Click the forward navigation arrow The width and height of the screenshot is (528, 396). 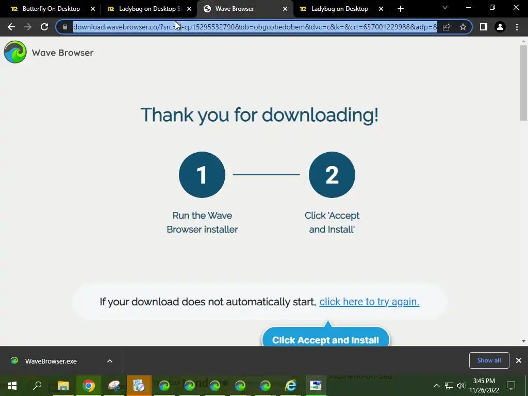click(x=28, y=27)
